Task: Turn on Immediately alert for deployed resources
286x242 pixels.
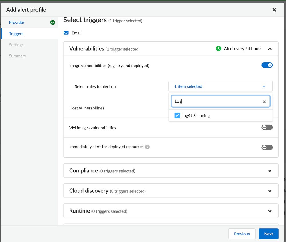Action: (x=267, y=147)
